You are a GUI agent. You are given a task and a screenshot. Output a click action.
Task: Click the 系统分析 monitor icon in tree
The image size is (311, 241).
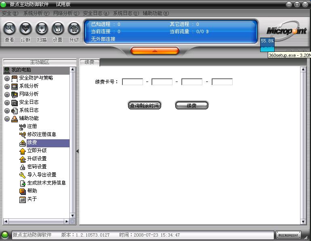pyautogui.click(x=15, y=87)
